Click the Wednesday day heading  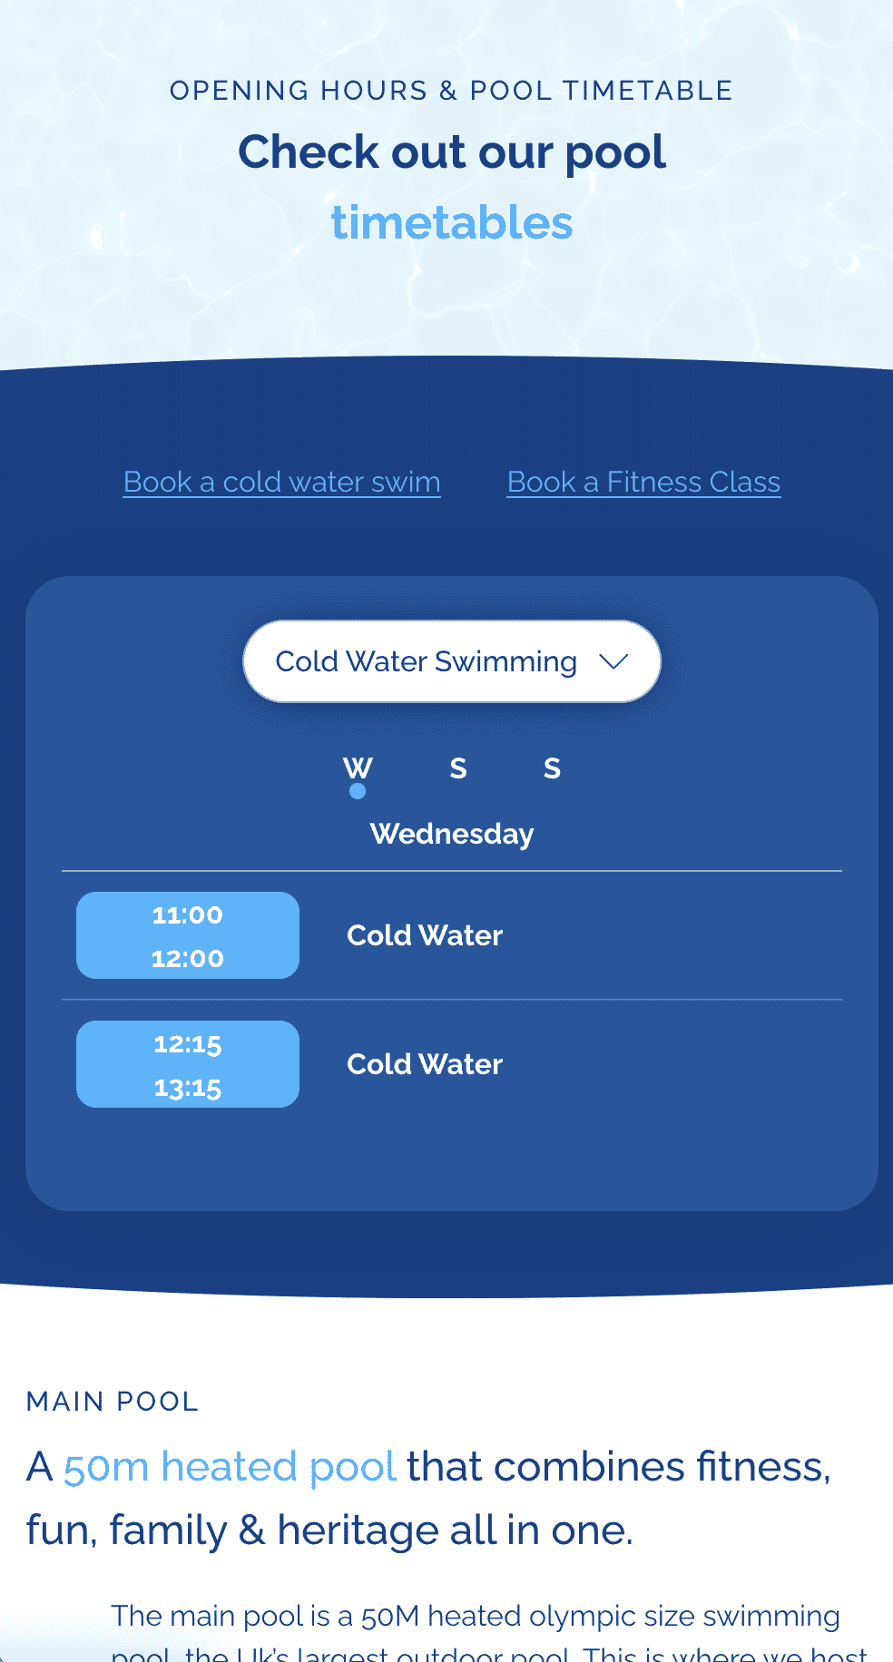(x=451, y=834)
